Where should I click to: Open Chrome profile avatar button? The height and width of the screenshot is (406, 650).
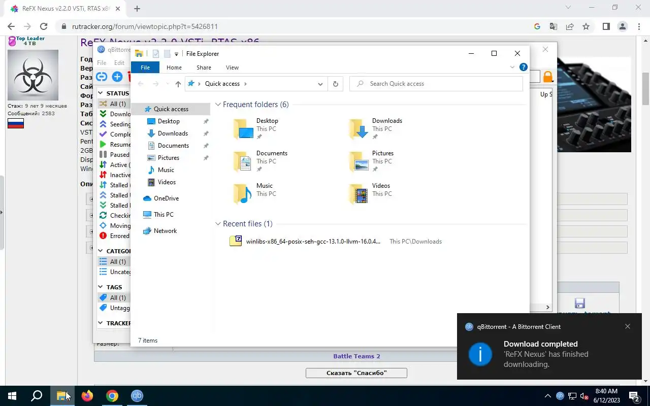click(622, 26)
